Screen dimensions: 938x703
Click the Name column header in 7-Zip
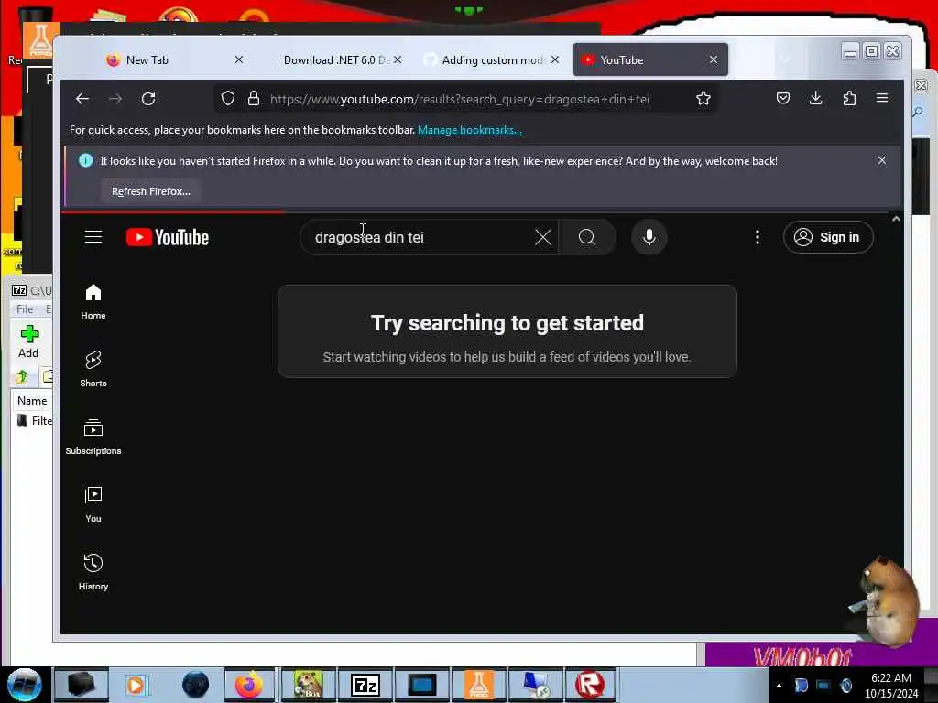(32, 401)
